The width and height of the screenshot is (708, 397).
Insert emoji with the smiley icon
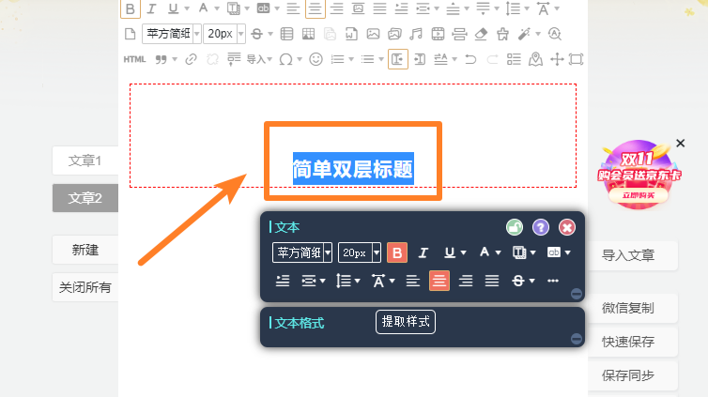(x=316, y=59)
